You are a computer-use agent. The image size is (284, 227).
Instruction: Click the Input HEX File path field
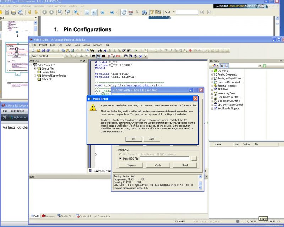coord(164,159)
